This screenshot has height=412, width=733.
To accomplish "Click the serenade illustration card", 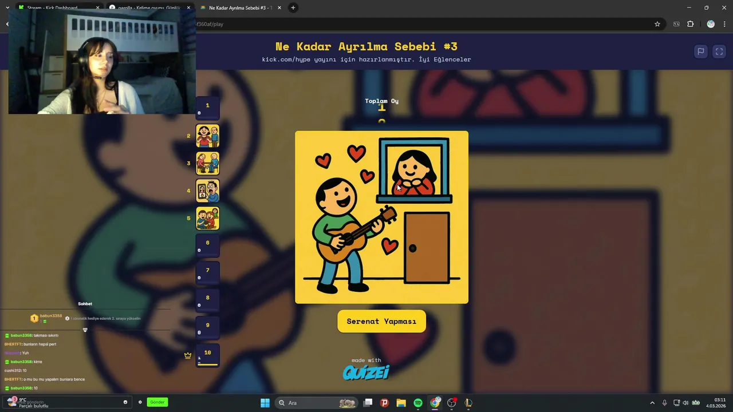I will [381, 217].
